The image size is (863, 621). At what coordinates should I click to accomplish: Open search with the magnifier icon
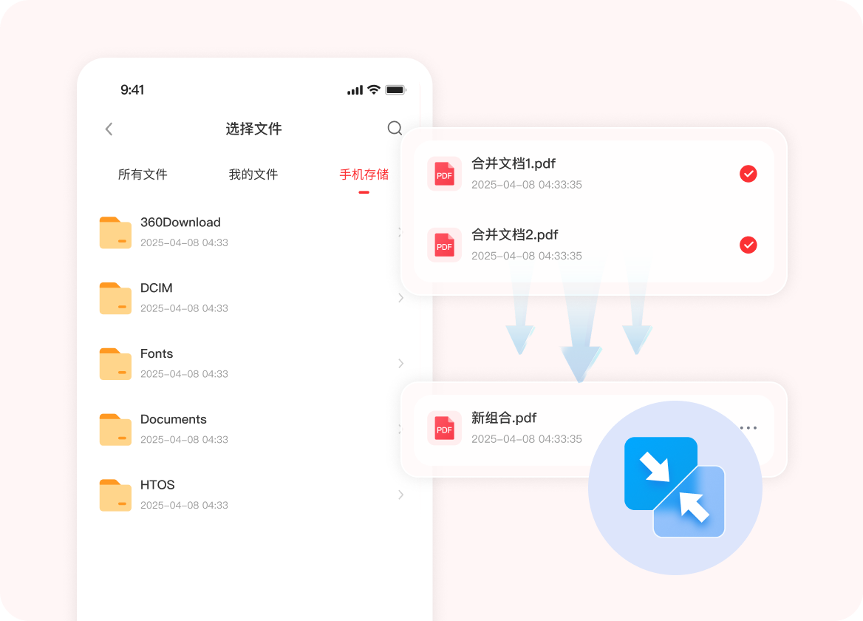pos(395,129)
